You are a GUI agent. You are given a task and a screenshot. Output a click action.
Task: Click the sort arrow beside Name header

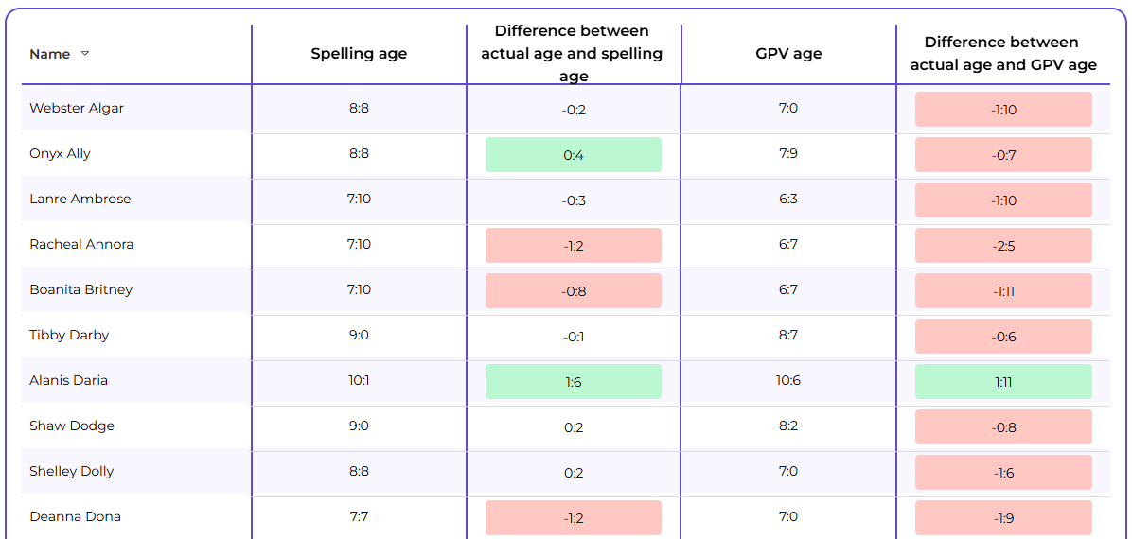85,54
